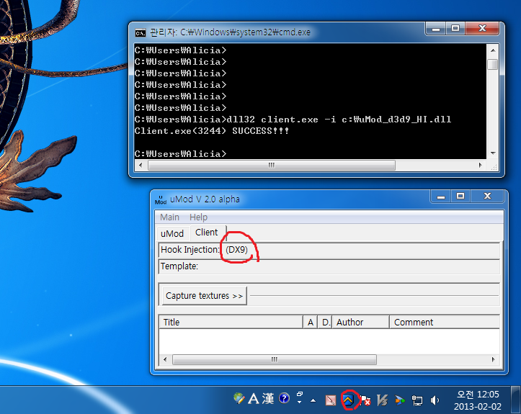The image size is (521, 414).
Task: Click the Hanja 漢 language bar icon
Action: (x=268, y=398)
